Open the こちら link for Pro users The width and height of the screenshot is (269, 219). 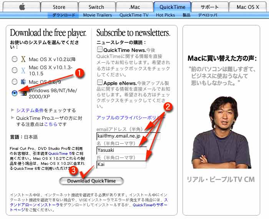click(x=51, y=124)
